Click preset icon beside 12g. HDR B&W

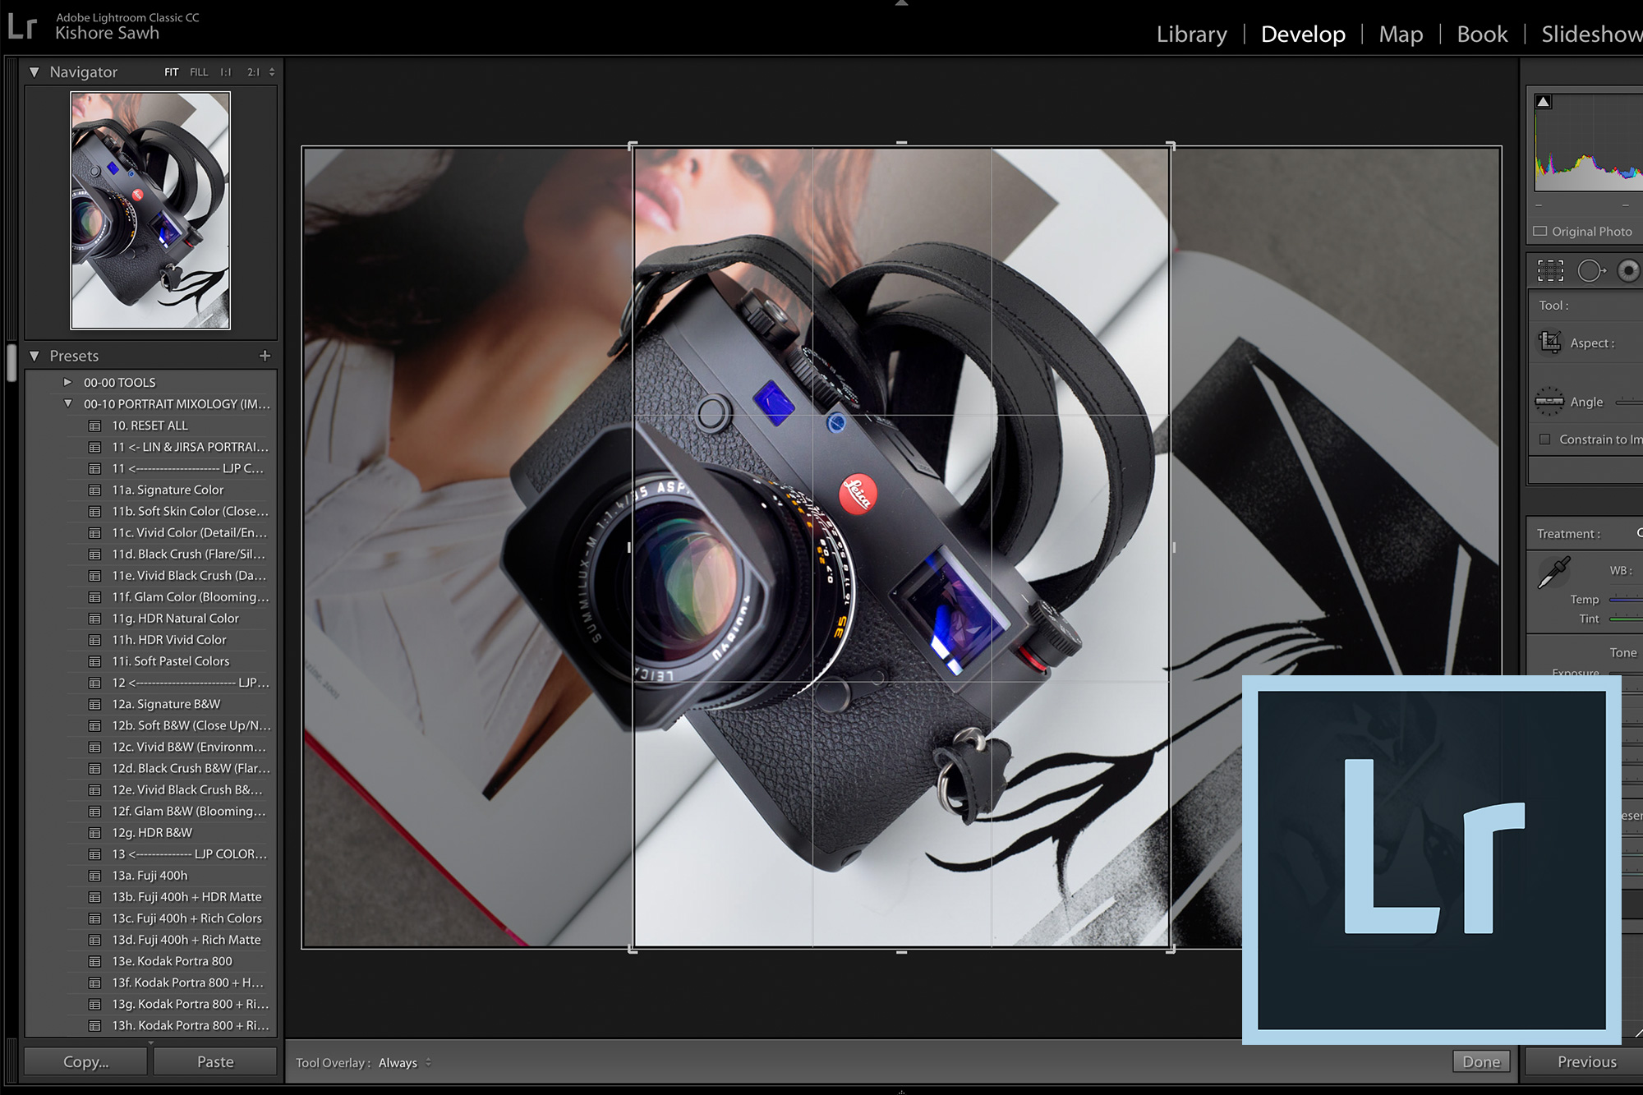click(x=94, y=833)
